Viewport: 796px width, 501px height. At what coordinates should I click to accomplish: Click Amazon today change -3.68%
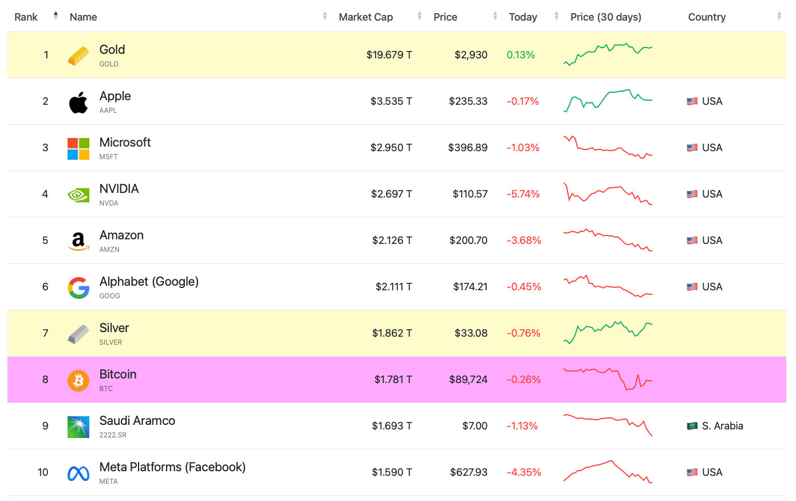(x=524, y=240)
